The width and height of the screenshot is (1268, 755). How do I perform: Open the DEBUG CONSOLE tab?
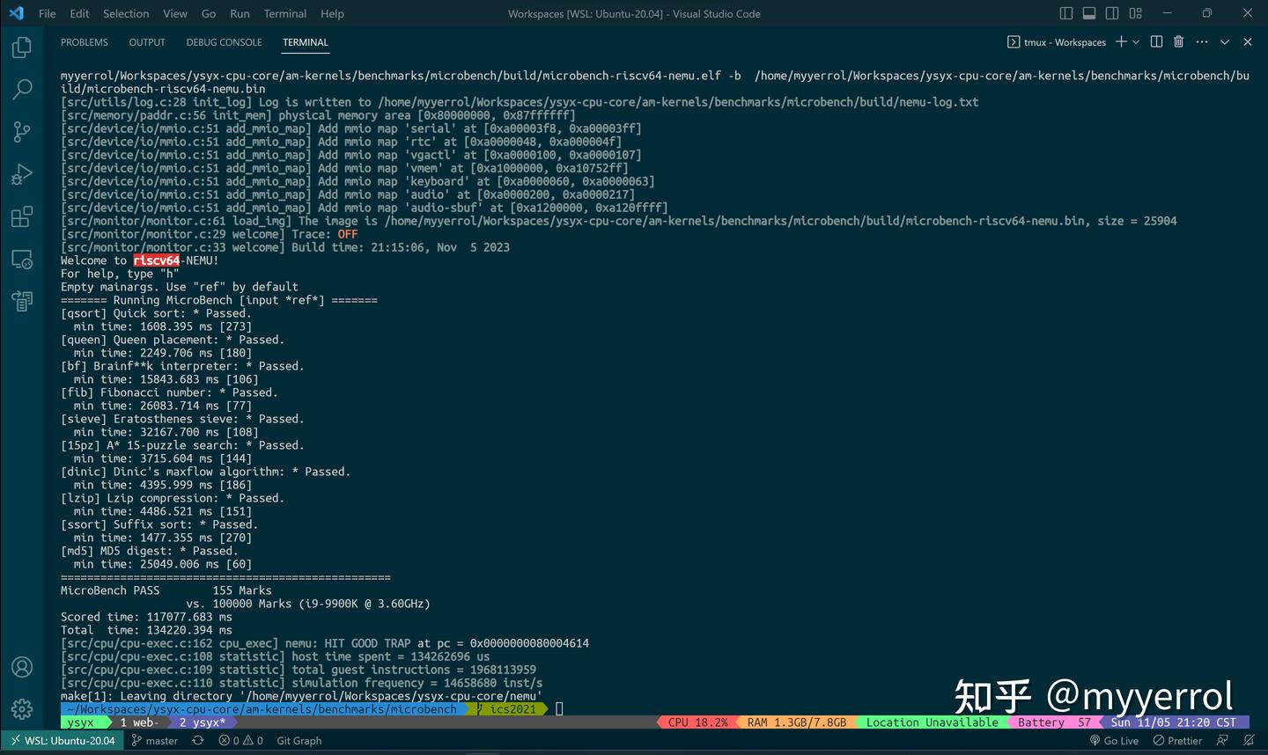[224, 41]
